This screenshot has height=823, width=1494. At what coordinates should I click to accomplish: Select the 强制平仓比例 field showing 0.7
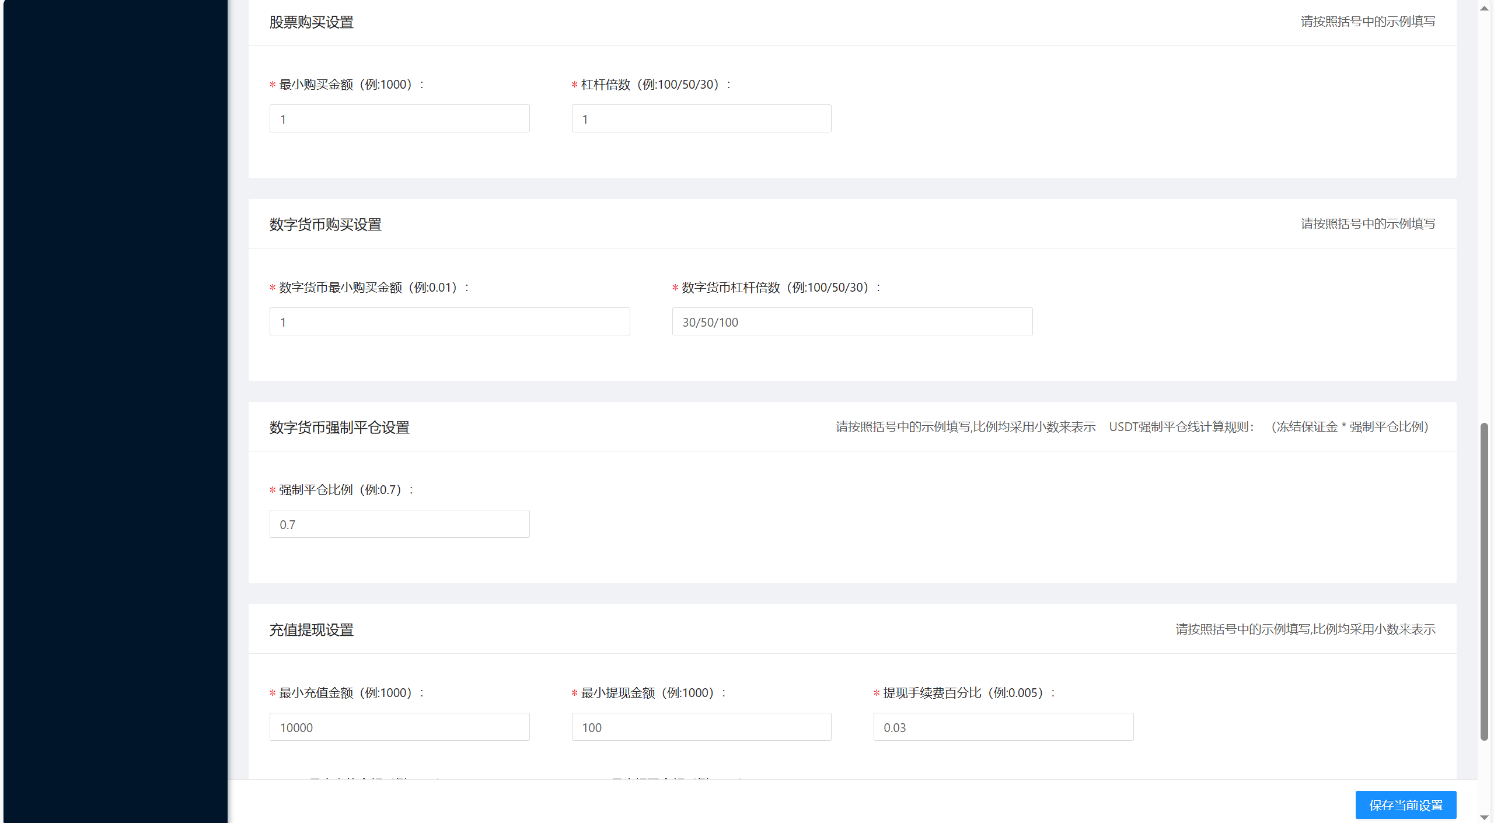(399, 523)
